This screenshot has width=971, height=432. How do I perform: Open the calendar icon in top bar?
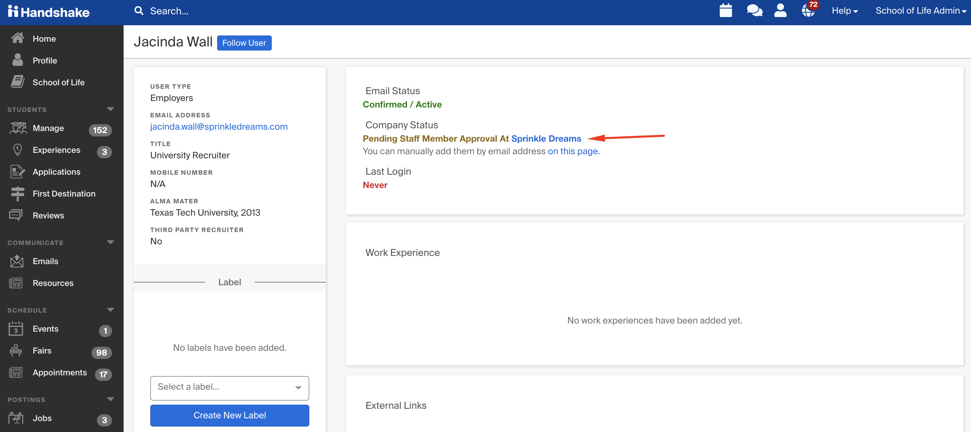pos(725,11)
